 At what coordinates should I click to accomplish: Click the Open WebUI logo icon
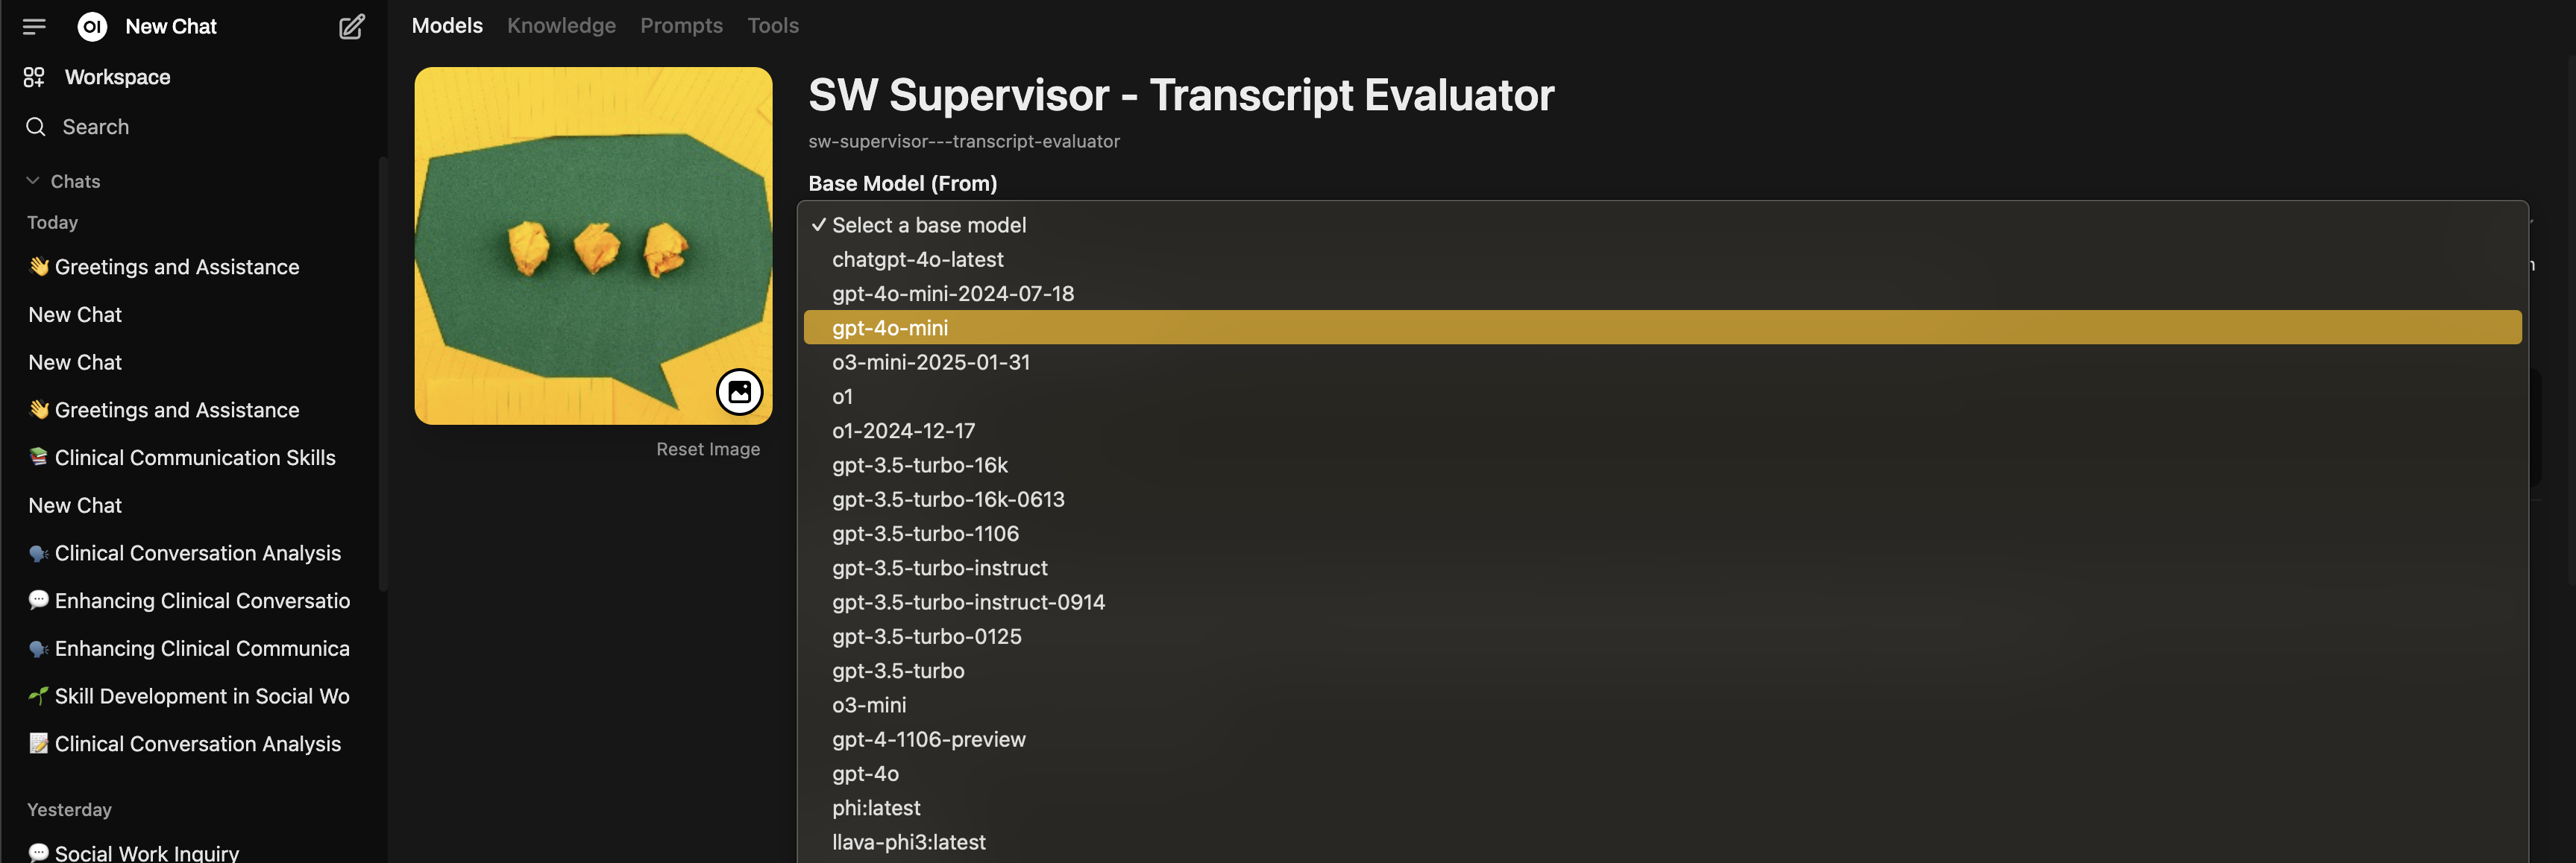pyautogui.click(x=92, y=27)
